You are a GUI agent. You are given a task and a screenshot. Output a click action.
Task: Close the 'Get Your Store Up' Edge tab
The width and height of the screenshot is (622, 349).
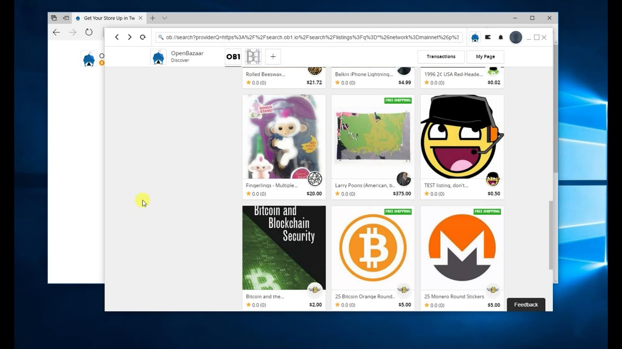click(x=140, y=18)
